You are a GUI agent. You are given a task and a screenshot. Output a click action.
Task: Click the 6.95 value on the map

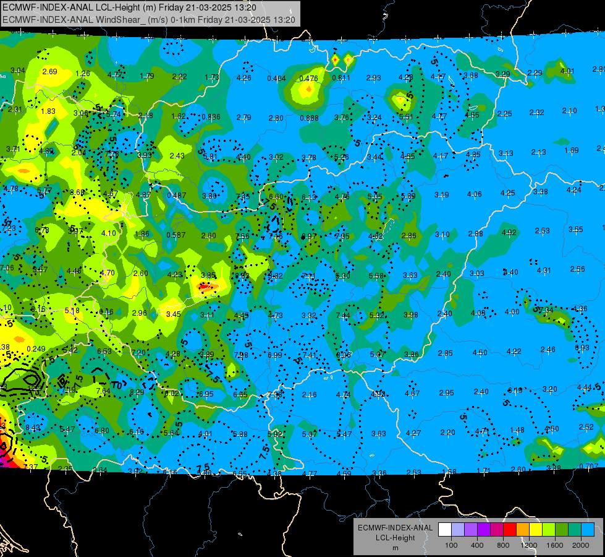206,394
